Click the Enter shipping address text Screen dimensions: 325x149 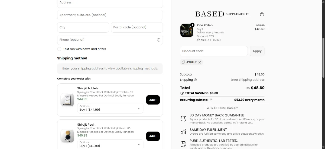(x=248, y=80)
